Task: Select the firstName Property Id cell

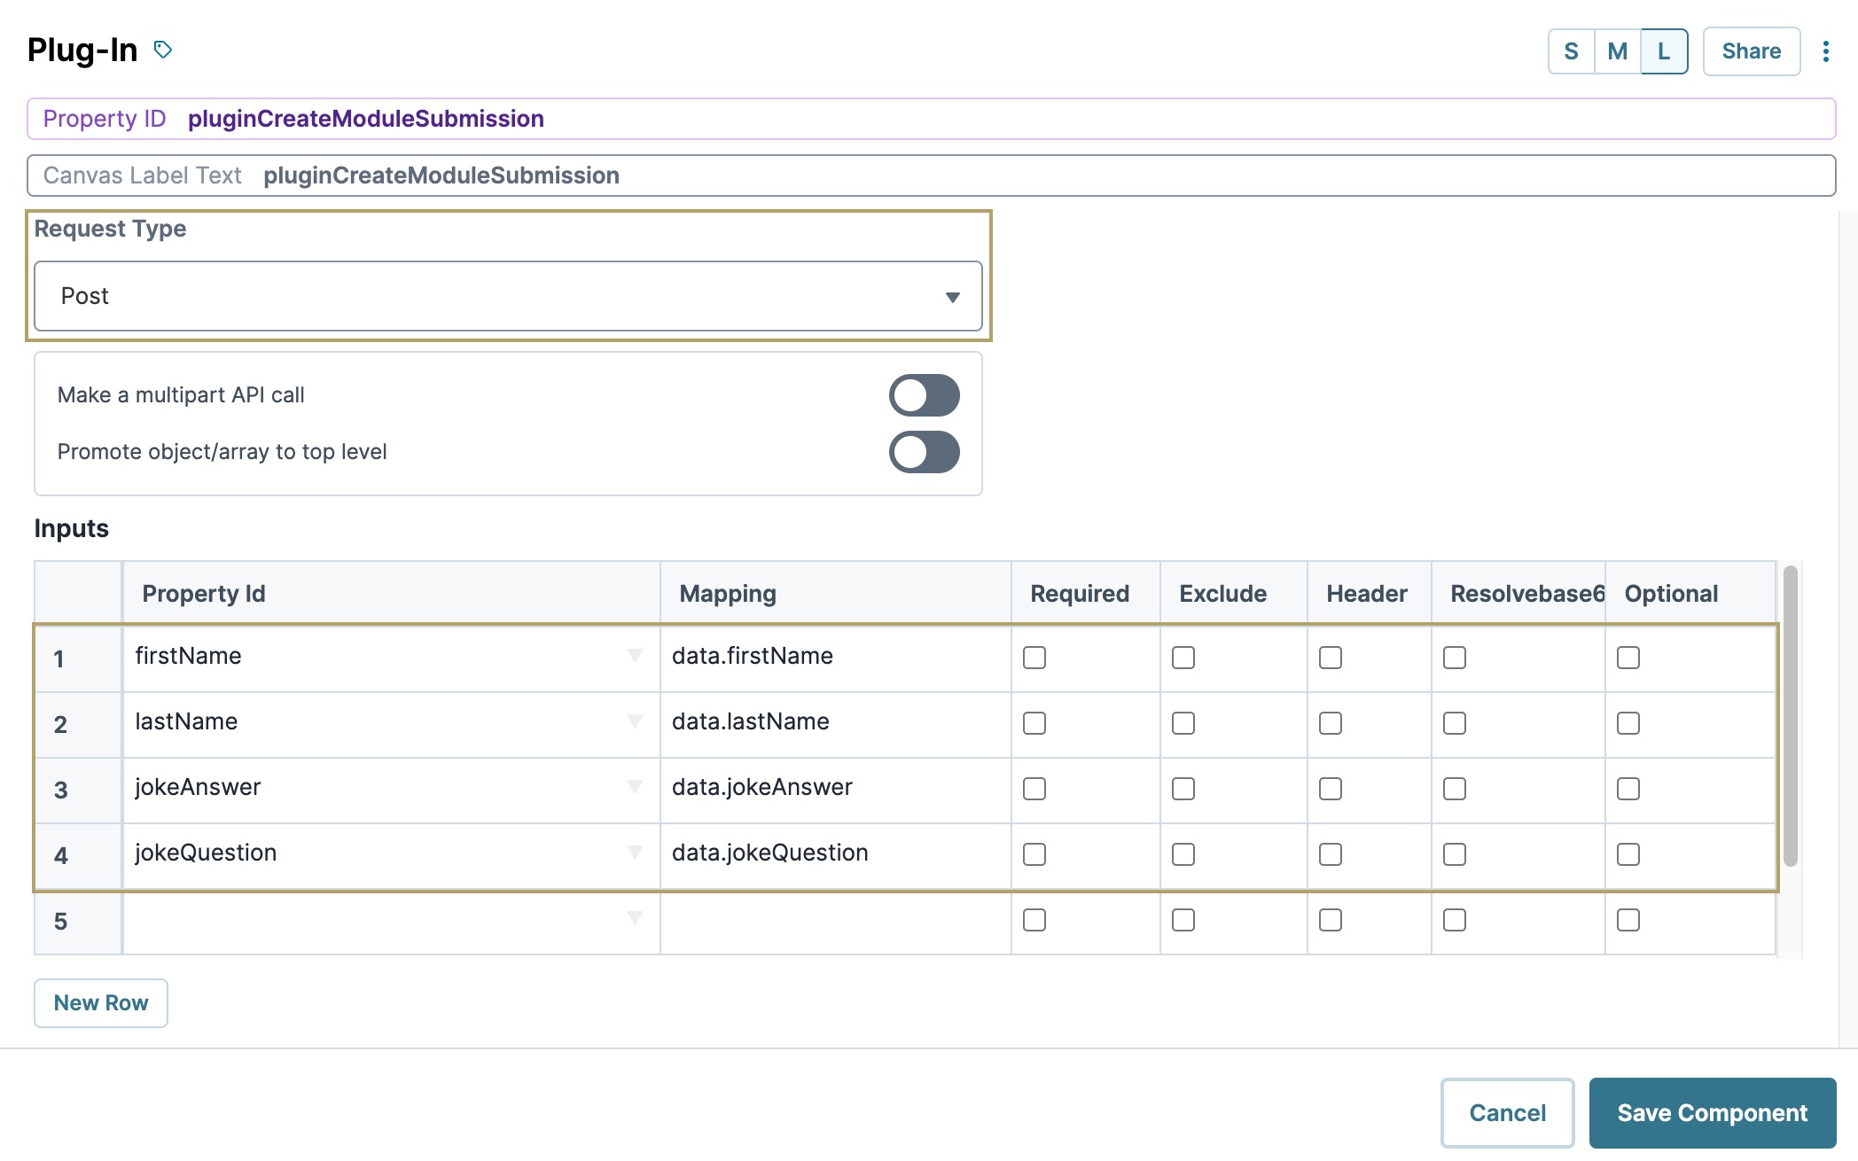Action: pos(391,658)
